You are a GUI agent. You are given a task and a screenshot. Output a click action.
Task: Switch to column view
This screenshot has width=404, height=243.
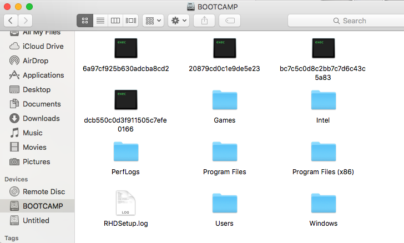coord(115,21)
